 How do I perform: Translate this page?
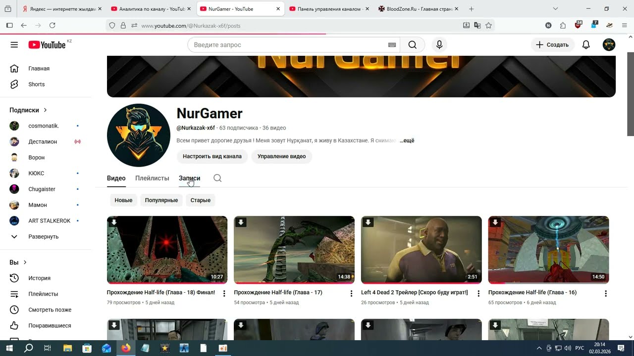click(477, 25)
